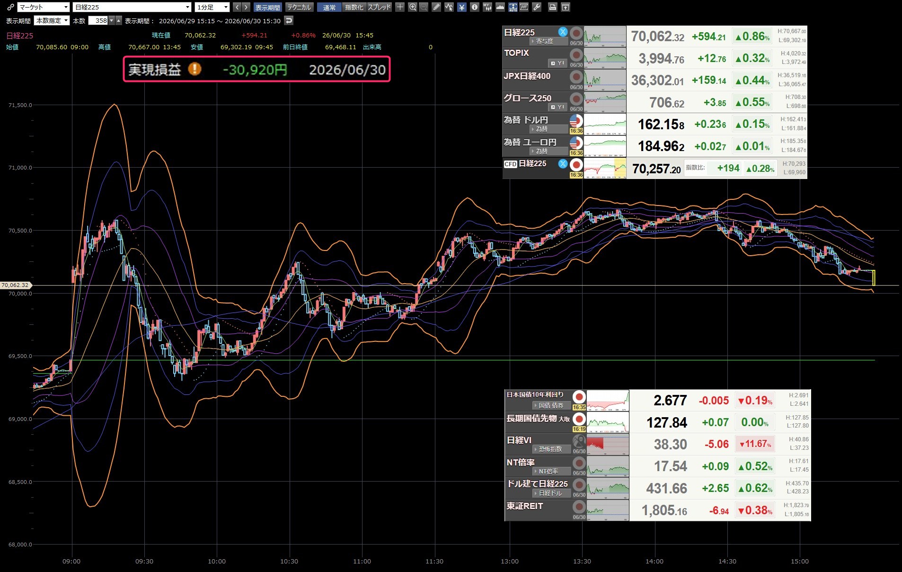Open the 日経225 symbol dropdown

tap(132, 7)
